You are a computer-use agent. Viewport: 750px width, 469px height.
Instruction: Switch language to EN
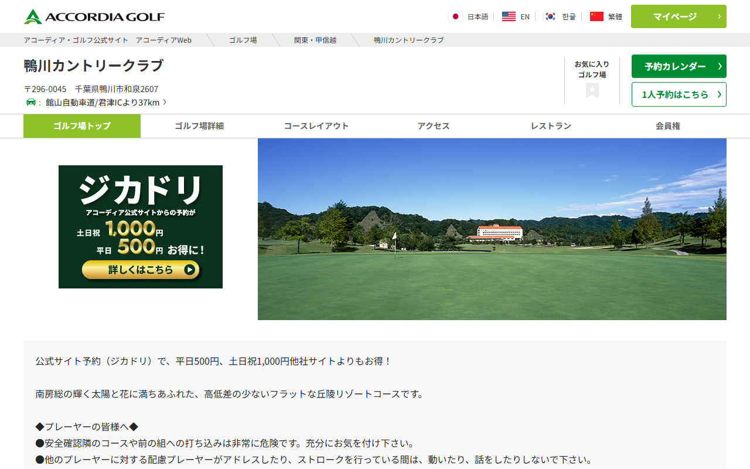[x=525, y=16]
